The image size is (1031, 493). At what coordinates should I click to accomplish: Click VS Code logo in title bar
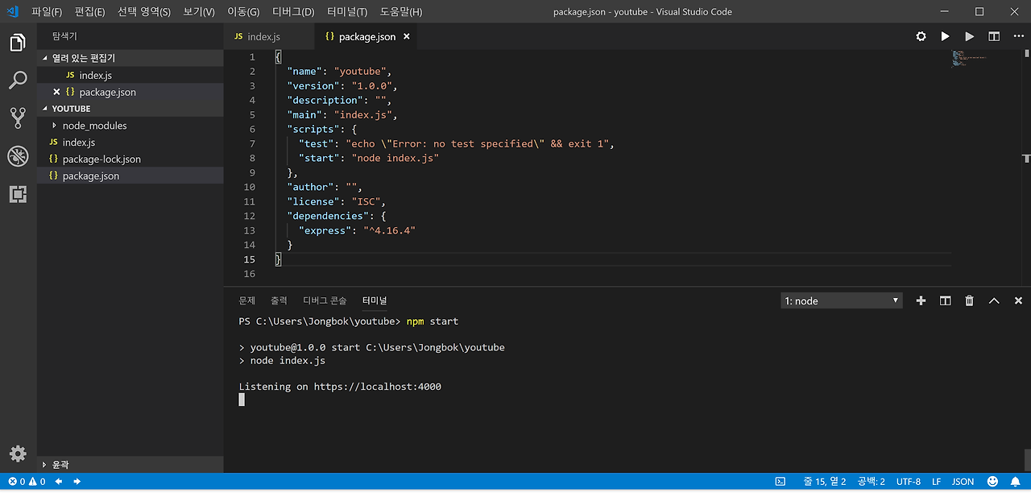12,11
